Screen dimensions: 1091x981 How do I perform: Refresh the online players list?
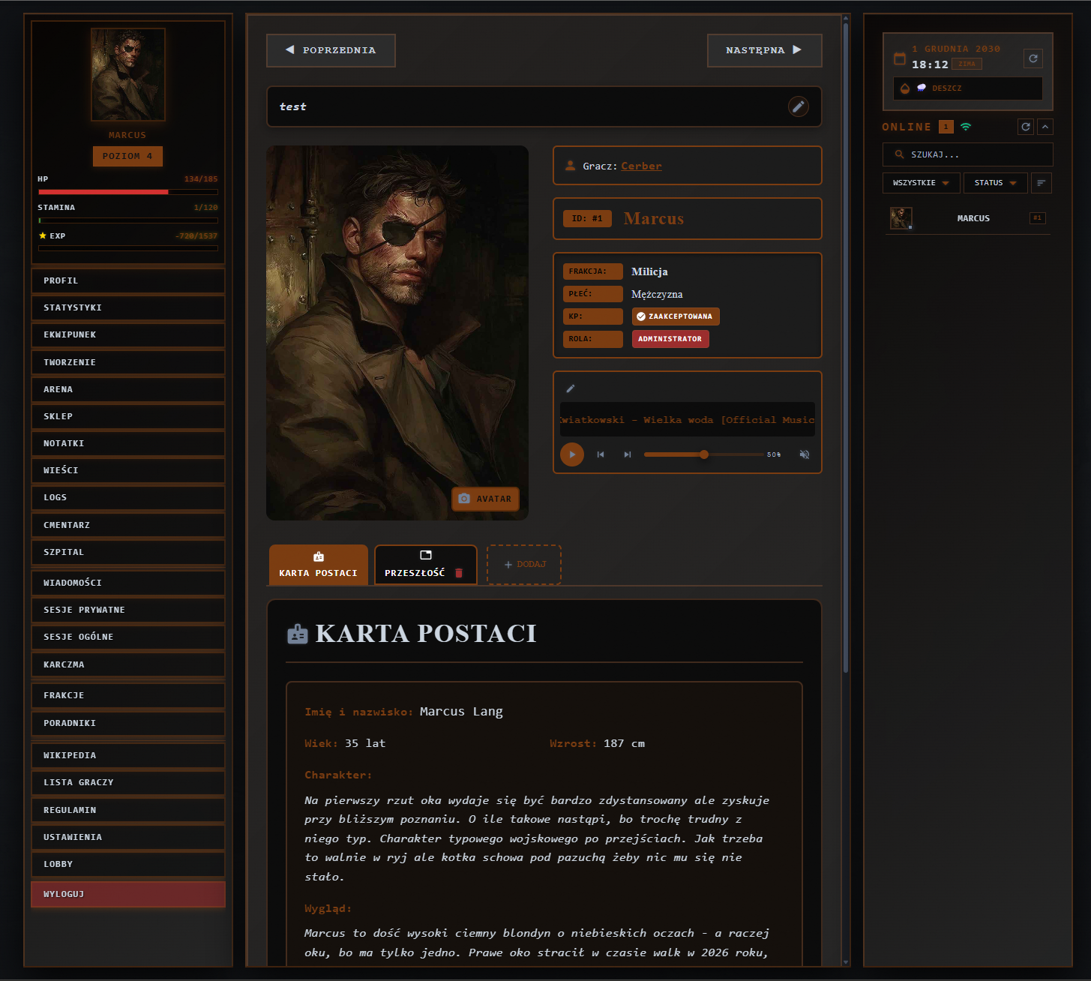tap(1025, 127)
